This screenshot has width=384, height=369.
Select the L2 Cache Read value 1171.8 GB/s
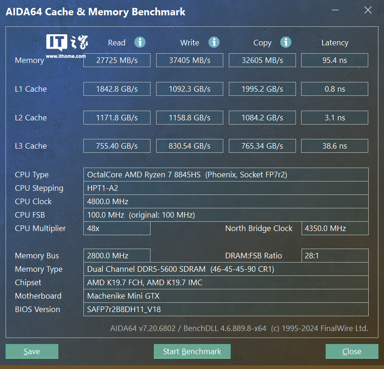coord(117,118)
